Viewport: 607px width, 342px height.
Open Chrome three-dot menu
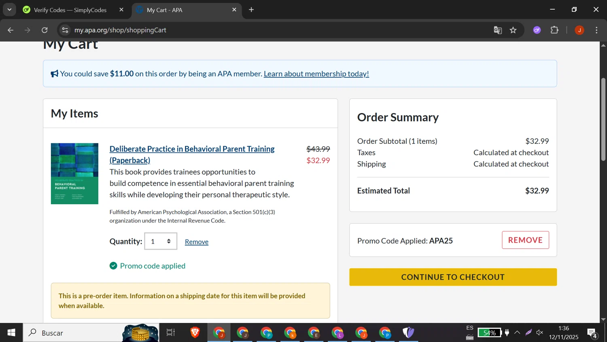596,30
